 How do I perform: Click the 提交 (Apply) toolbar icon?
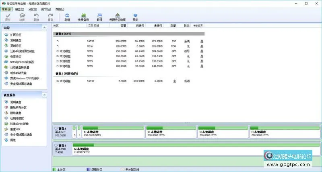tap(8, 17)
